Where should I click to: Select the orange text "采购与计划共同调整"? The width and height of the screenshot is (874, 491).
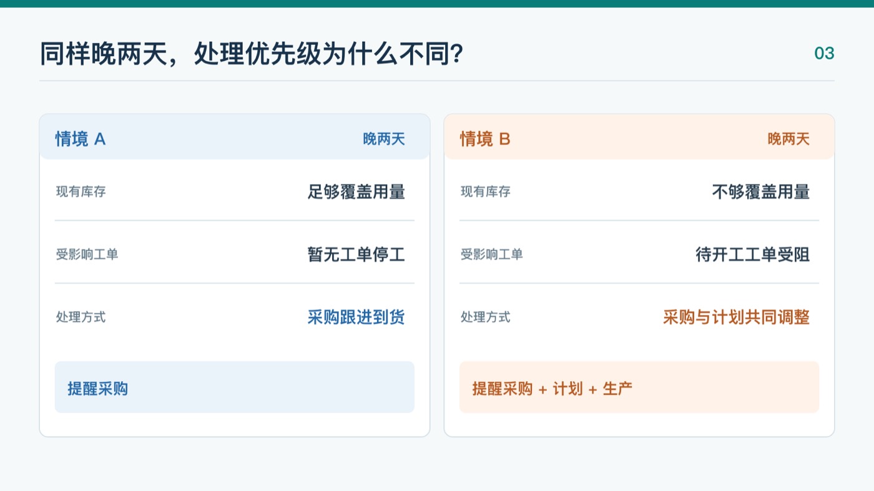click(x=736, y=317)
